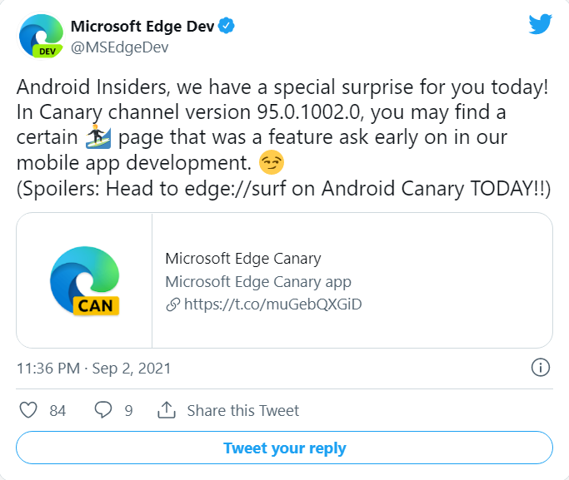The image size is (569, 480).
Task: Click the 84 likes count
Action: [57, 410]
